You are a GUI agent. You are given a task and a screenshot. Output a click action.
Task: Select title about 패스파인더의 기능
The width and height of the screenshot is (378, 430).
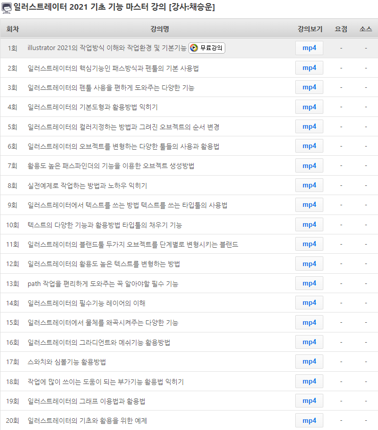click(x=111, y=166)
